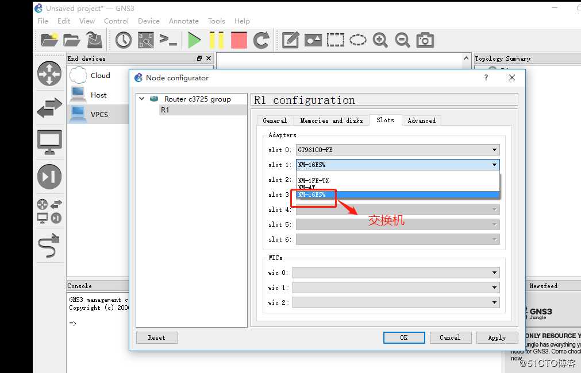Open the Tools menu

click(x=217, y=21)
